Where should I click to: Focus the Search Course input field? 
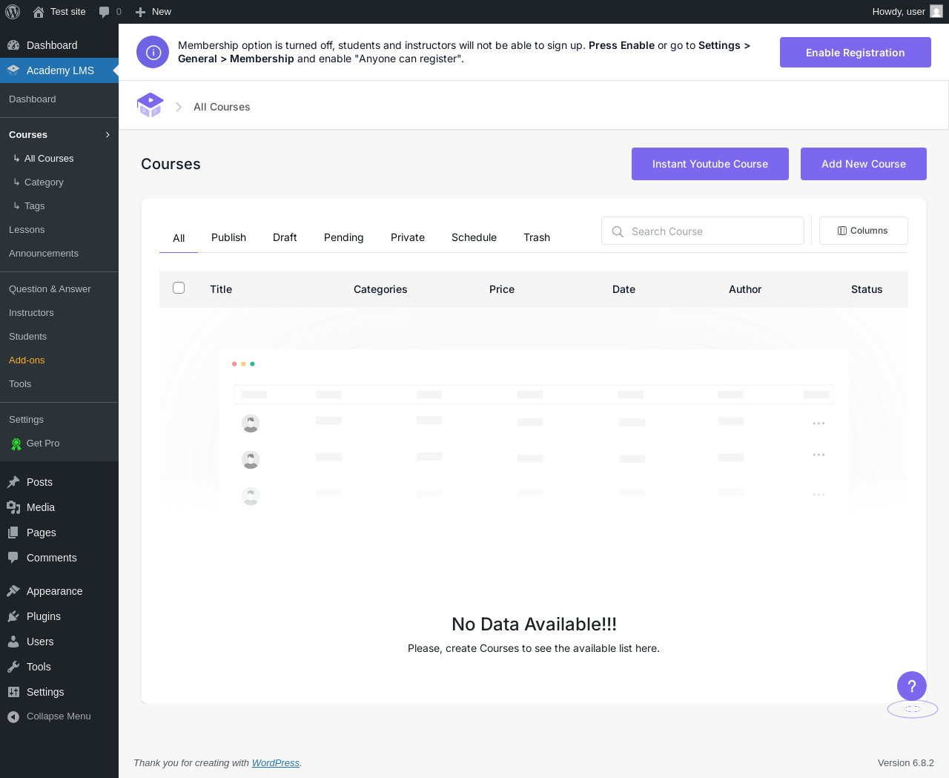point(703,231)
